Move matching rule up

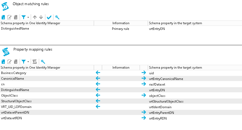[x=35, y=17]
